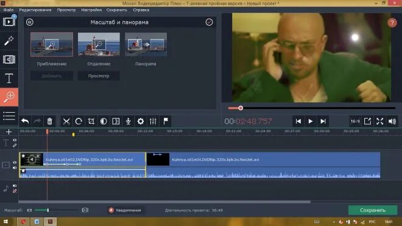
Task: Select the Отдаление zoom-out thumbnail
Action: 99,44
